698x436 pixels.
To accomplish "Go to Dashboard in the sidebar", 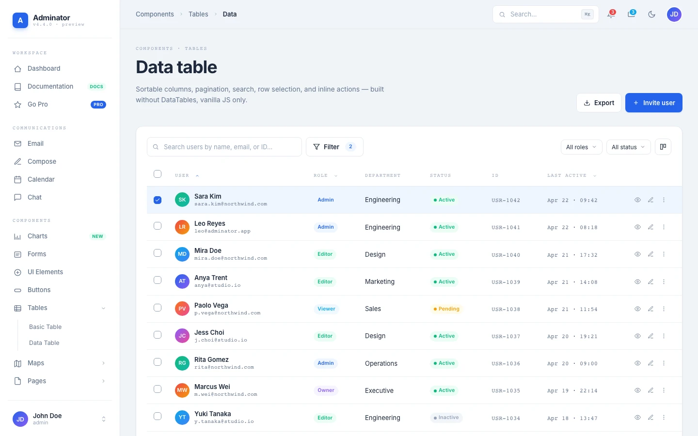I will 60,69.
